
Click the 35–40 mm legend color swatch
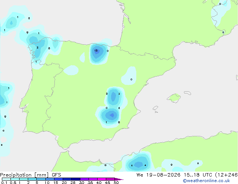[x=93, y=179]
